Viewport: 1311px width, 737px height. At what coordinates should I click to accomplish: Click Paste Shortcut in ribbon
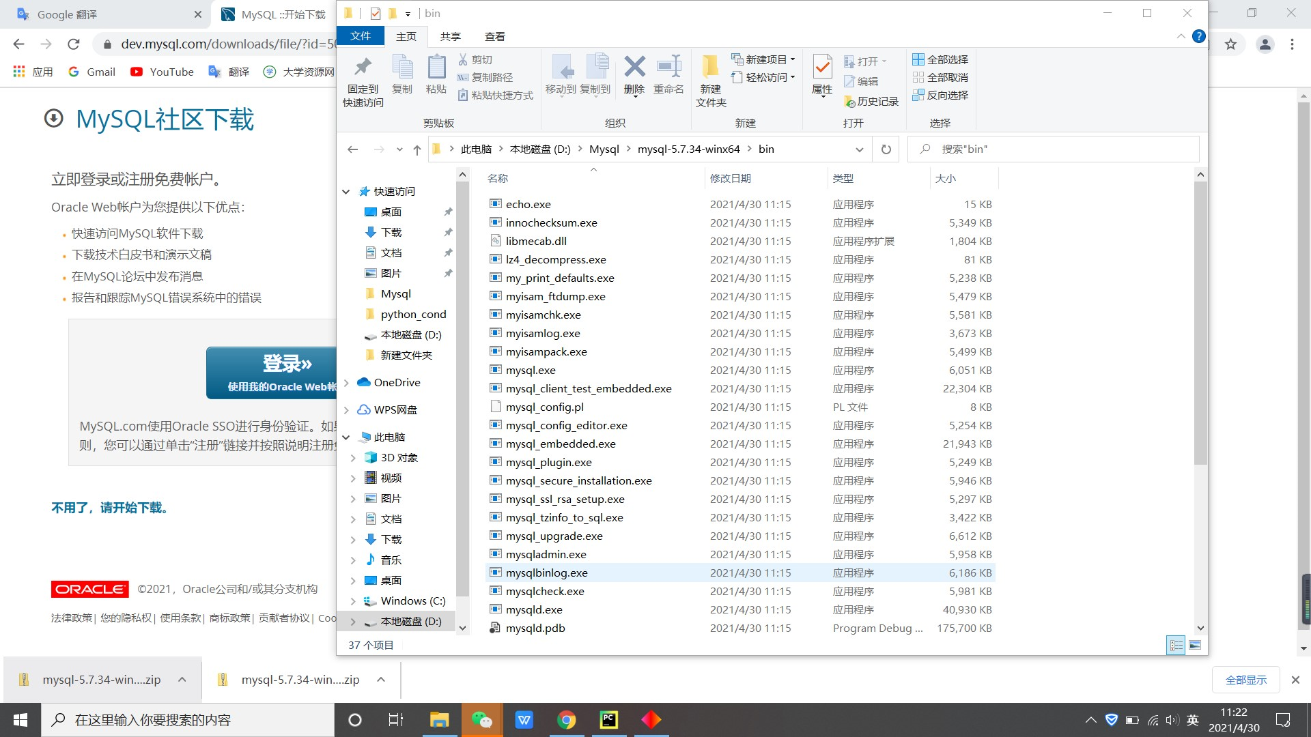495,95
